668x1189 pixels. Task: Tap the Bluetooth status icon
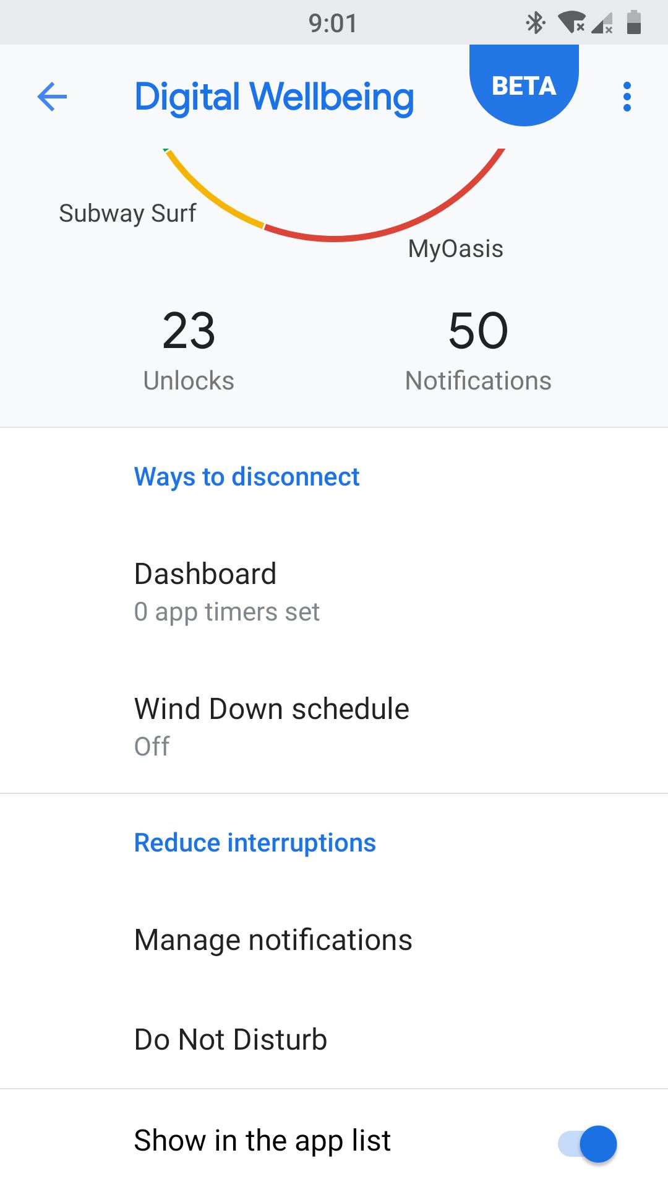click(x=535, y=24)
